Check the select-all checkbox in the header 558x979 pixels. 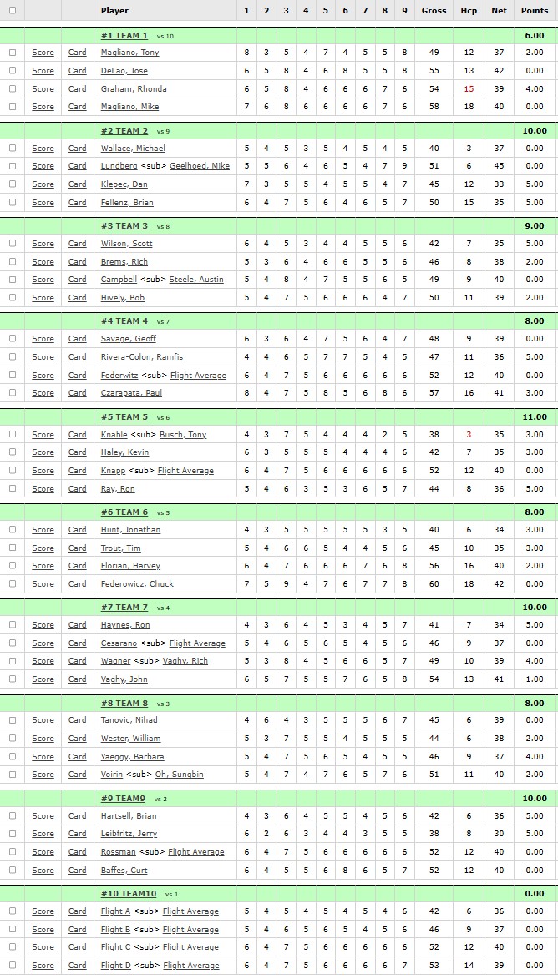13,10
